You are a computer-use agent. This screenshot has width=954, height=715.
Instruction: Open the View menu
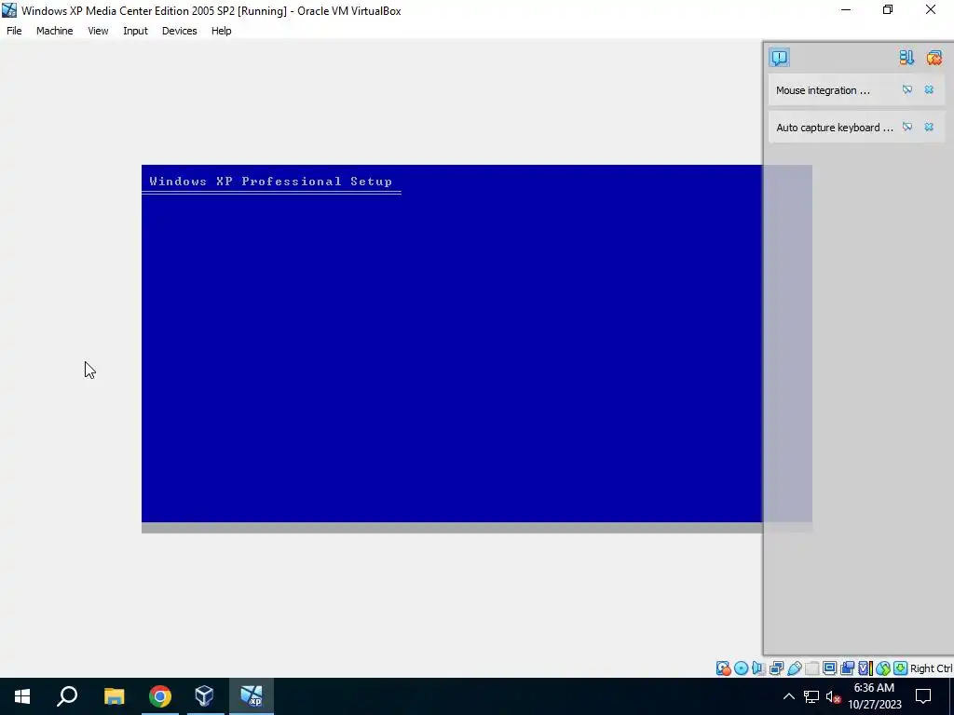click(98, 31)
